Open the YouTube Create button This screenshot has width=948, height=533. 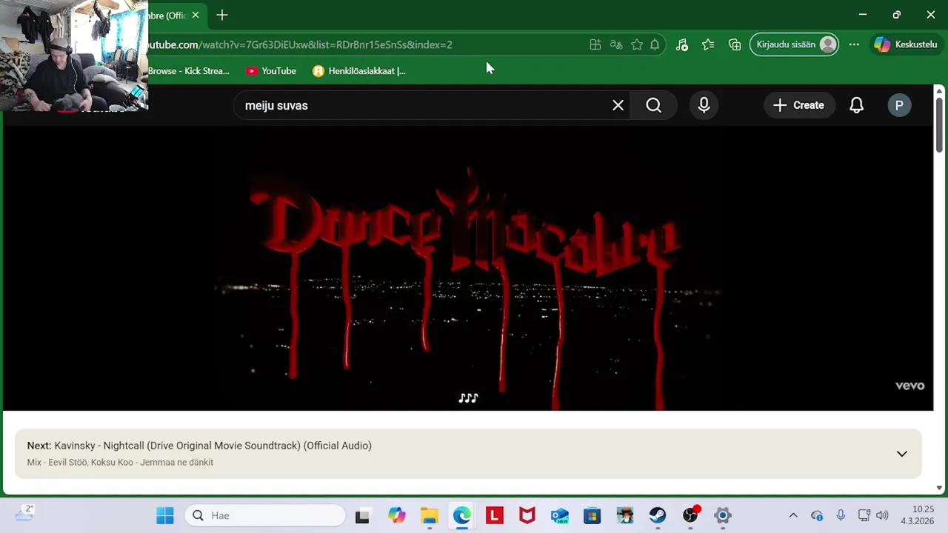(799, 105)
